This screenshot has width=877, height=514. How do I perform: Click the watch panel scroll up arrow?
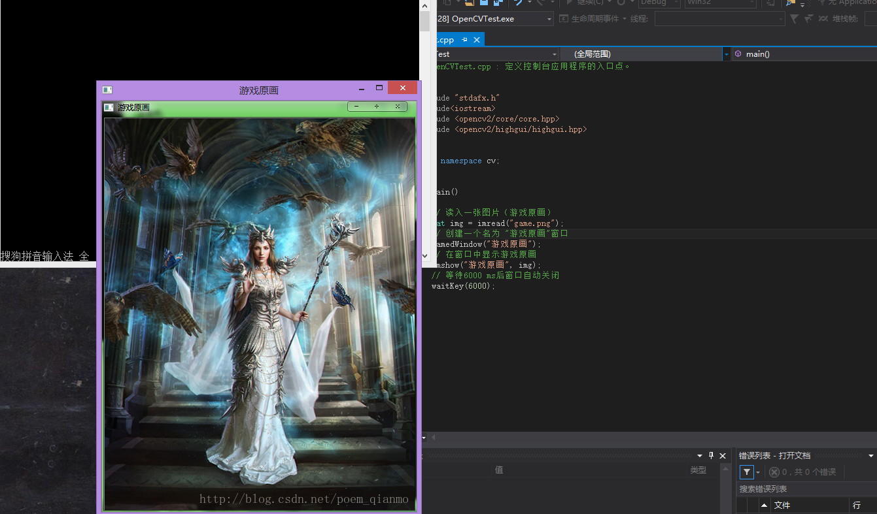(x=725, y=469)
